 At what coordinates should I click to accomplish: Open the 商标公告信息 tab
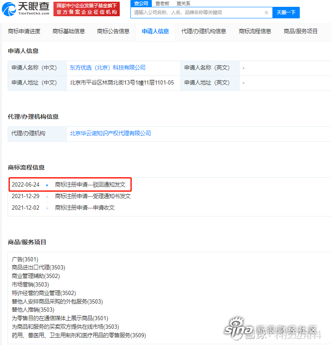click(113, 32)
